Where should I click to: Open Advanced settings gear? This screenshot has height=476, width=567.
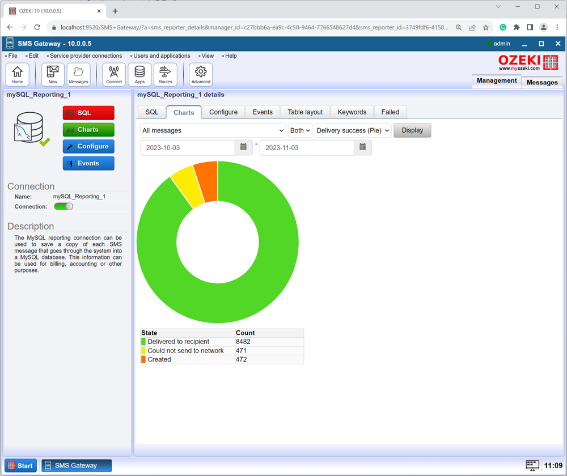201,74
